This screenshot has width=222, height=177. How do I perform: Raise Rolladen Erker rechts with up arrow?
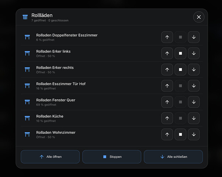pos(167,70)
